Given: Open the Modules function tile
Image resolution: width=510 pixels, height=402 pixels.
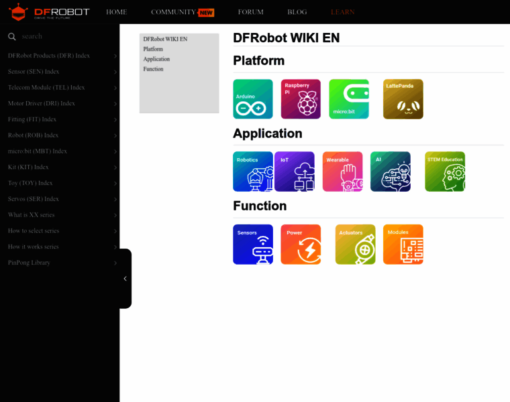Looking at the screenshot, I should (403, 244).
